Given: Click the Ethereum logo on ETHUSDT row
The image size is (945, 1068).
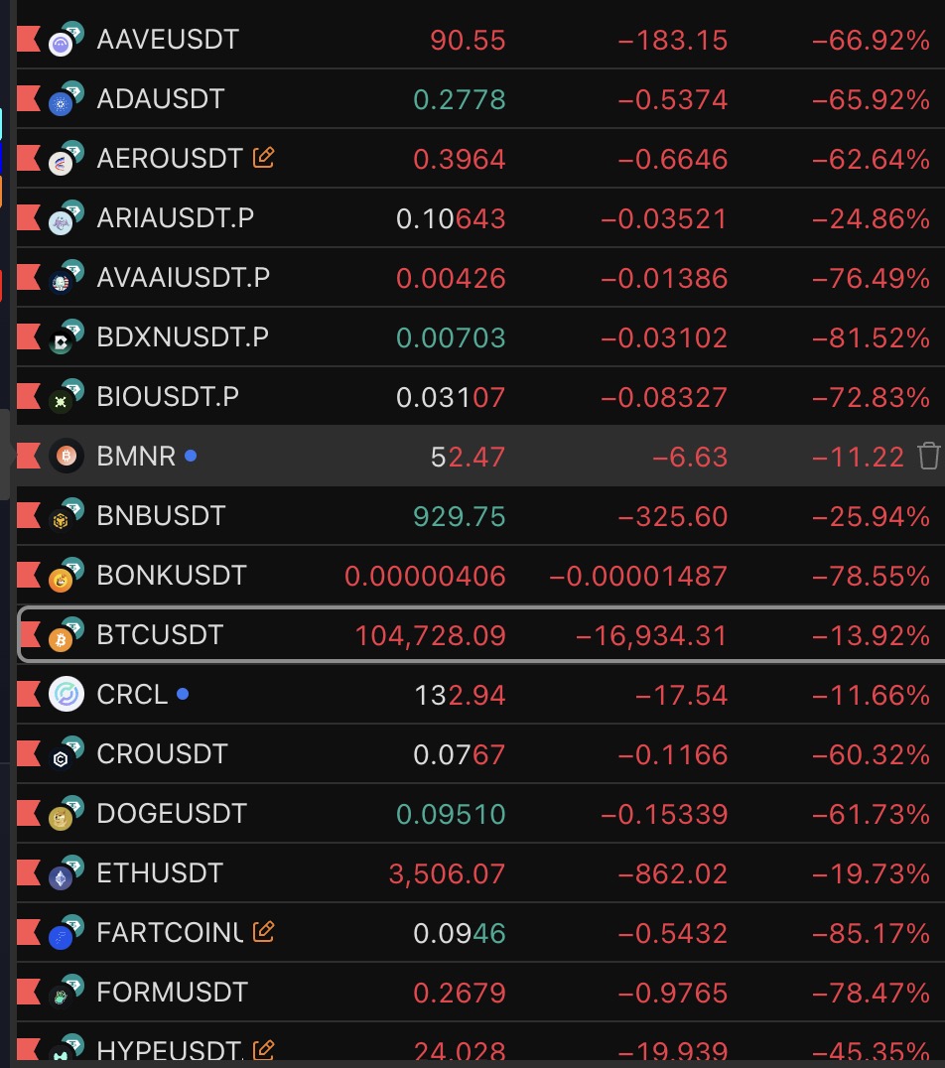Looking at the screenshot, I should tap(63, 876).
